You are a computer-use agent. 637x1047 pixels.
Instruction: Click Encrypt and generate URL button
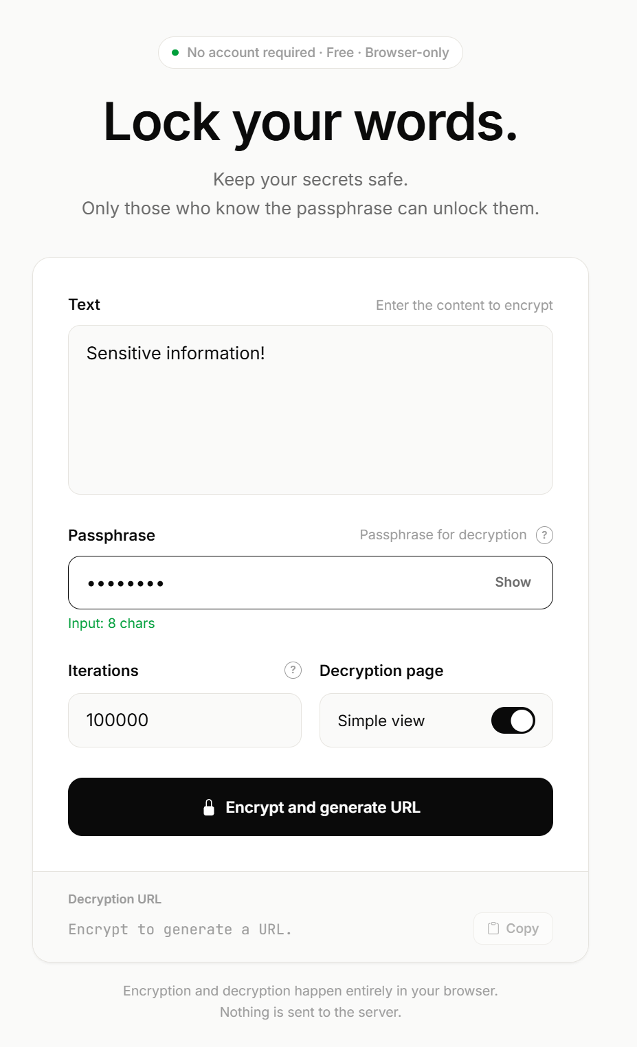click(x=311, y=807)
